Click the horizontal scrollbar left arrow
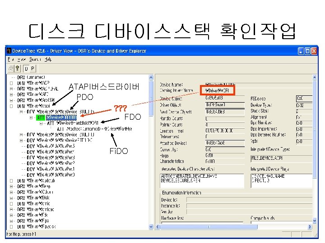325x243 pixels. tap(158, 227)
